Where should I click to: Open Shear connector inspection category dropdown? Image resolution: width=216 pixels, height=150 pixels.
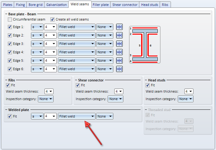116,99
